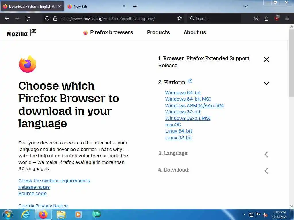
Task: Open the Firefox browsers menu
Action: coord(108,32)
